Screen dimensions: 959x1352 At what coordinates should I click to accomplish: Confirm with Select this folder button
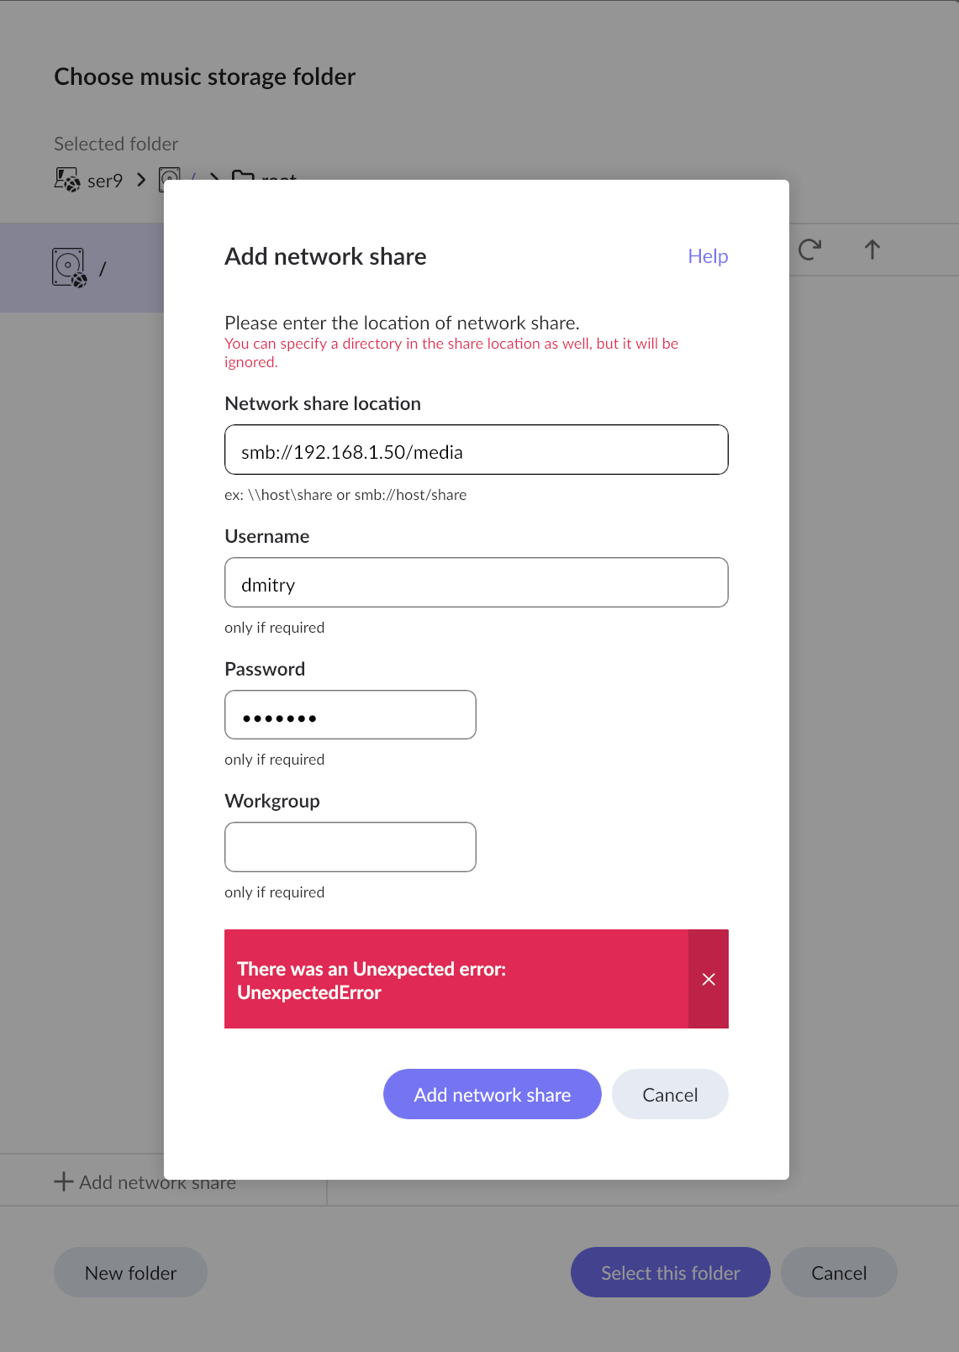(670, 1273)
